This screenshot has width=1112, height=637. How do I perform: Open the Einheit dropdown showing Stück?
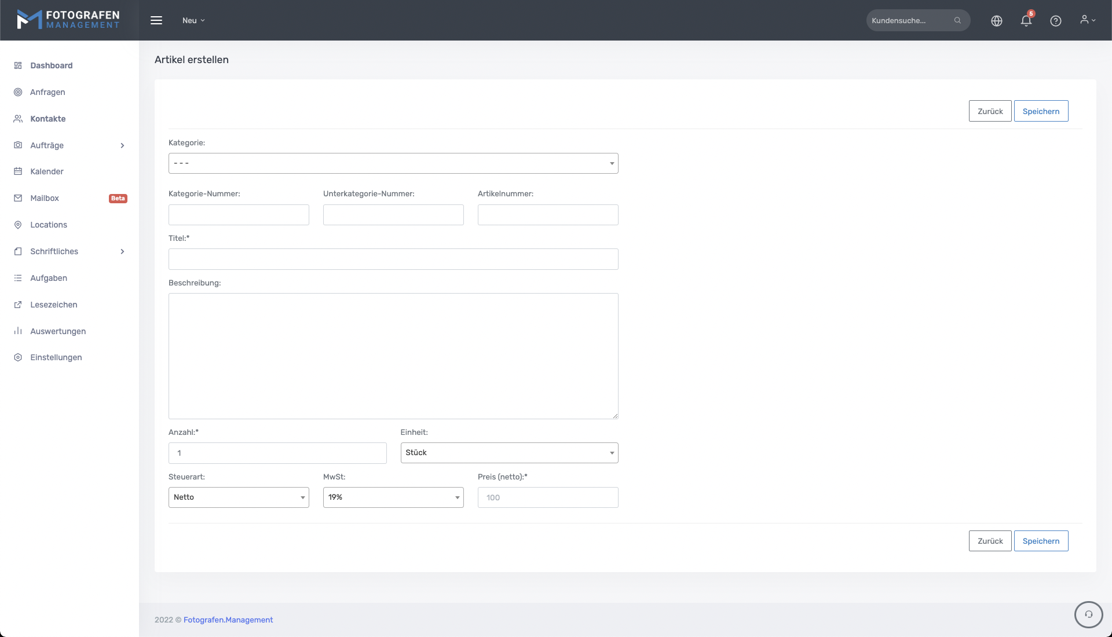pos(509,453)
